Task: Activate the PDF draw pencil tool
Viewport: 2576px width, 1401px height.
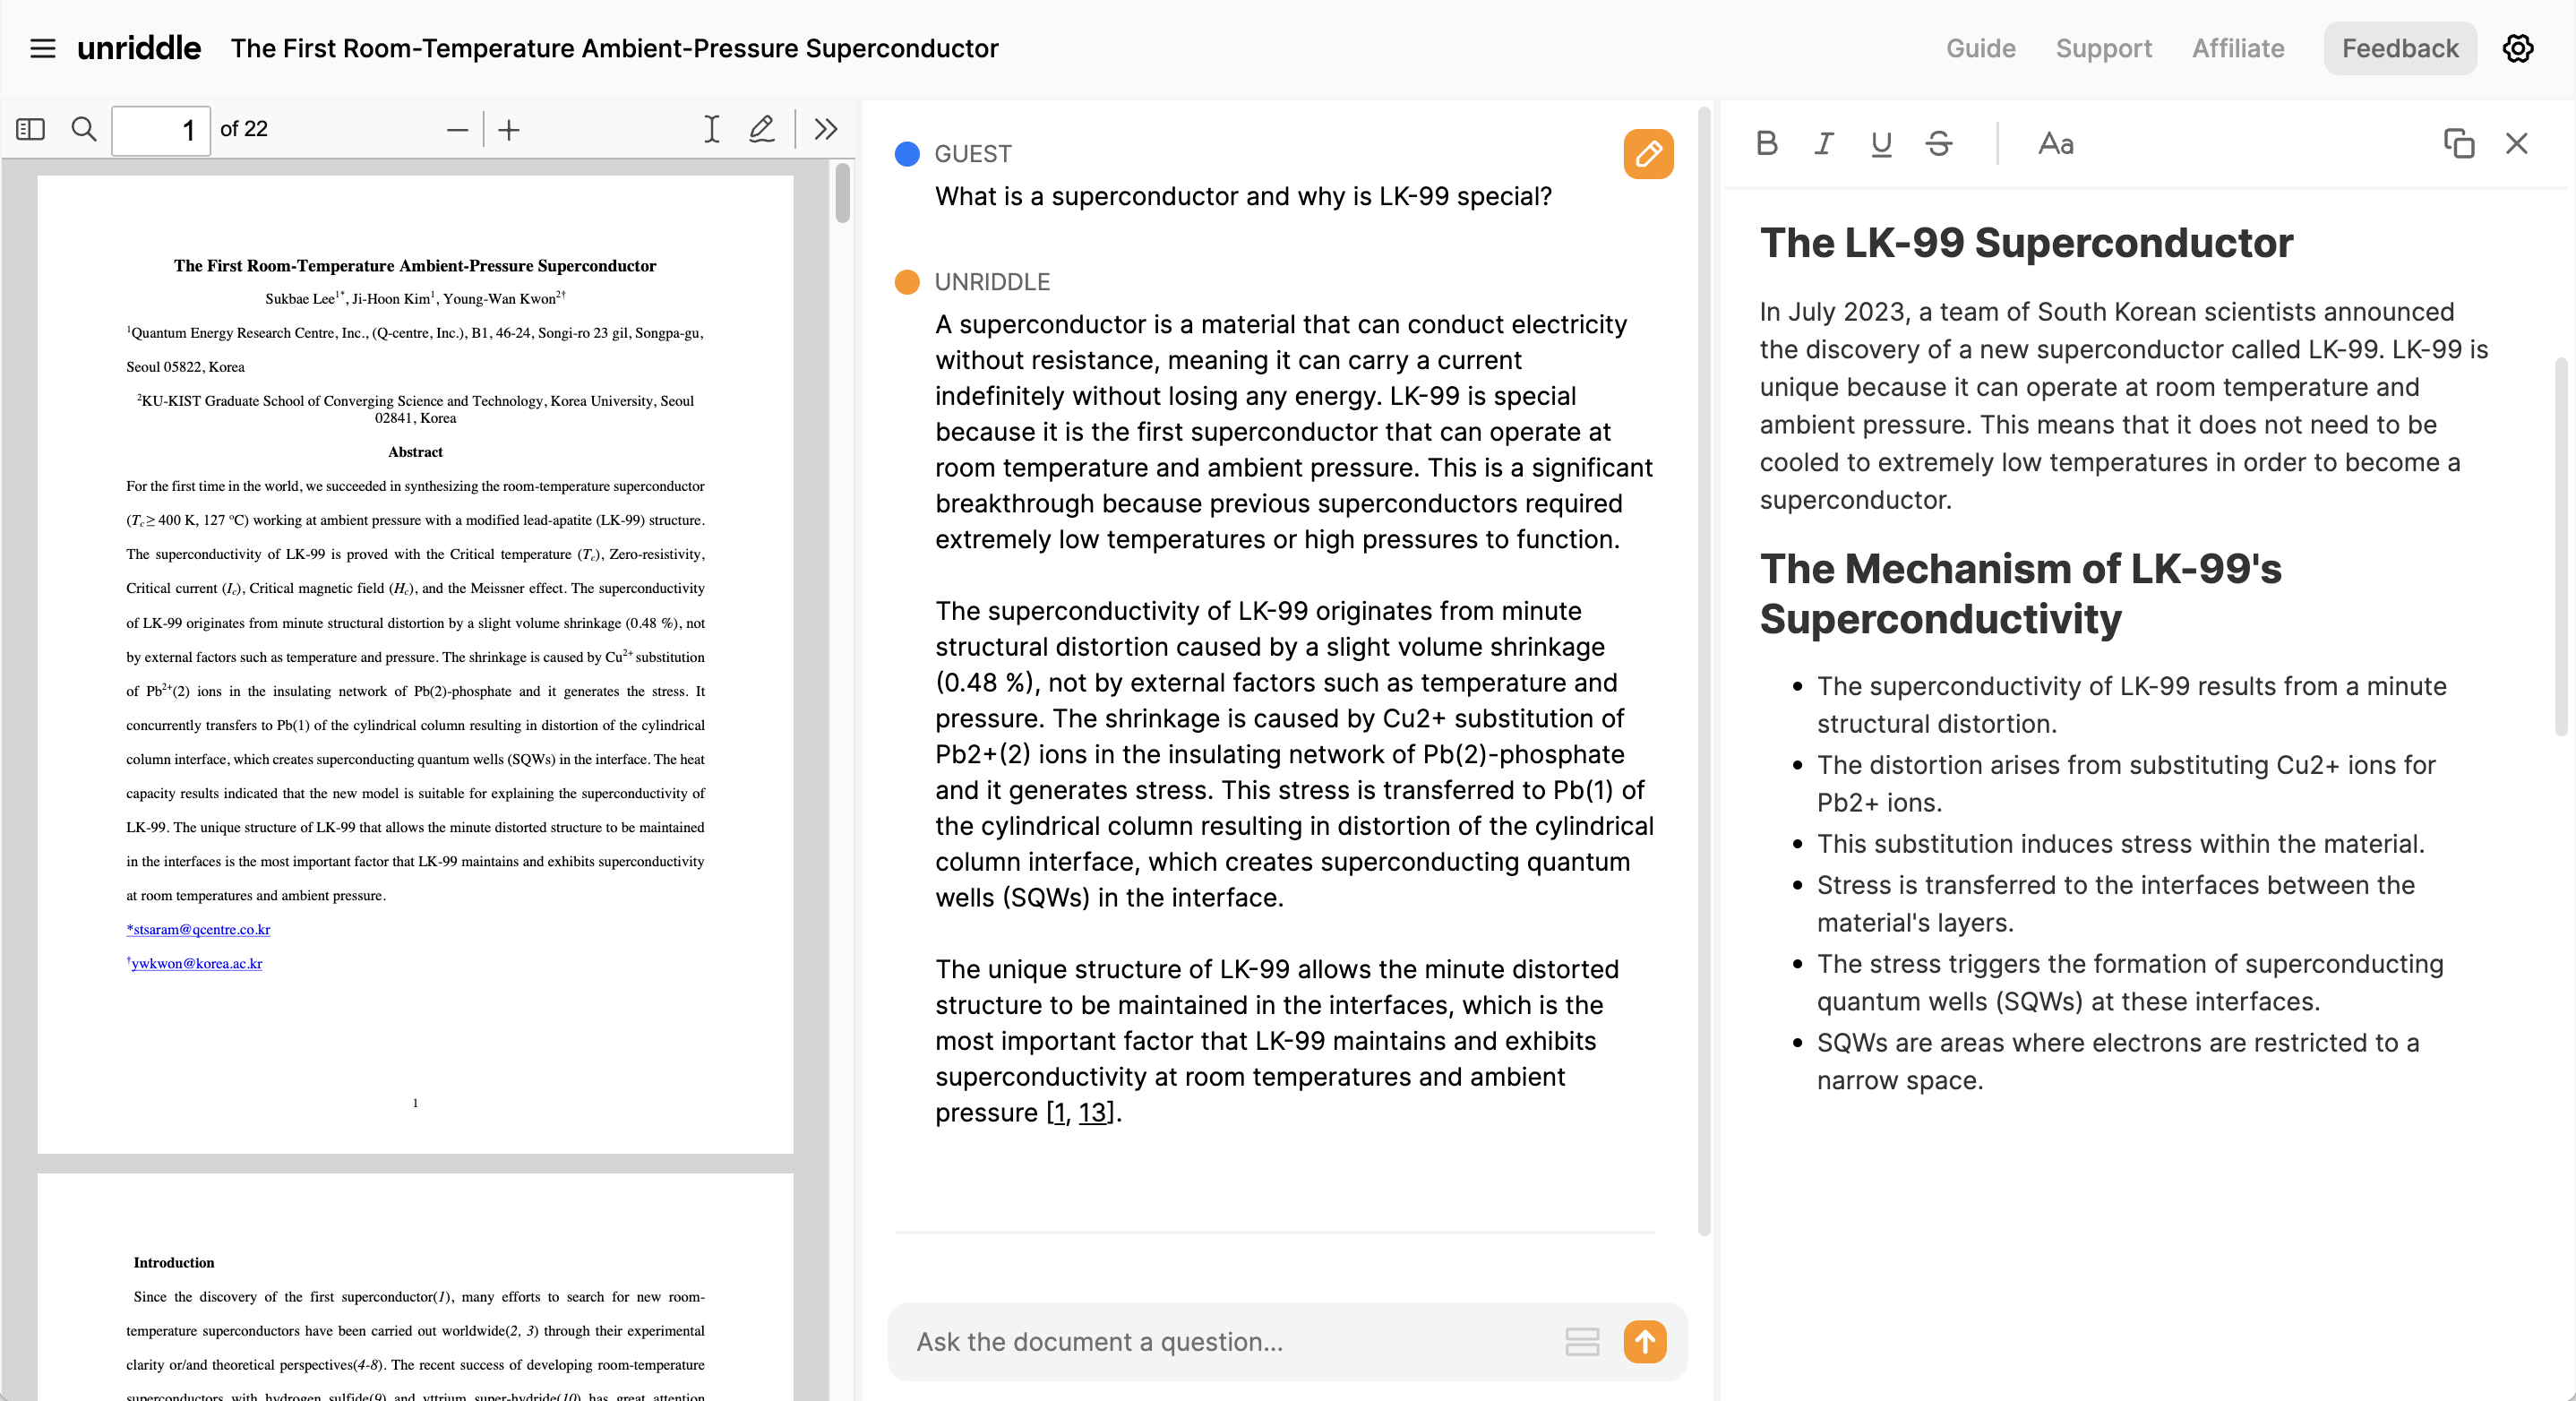Action: pos(762,129)
